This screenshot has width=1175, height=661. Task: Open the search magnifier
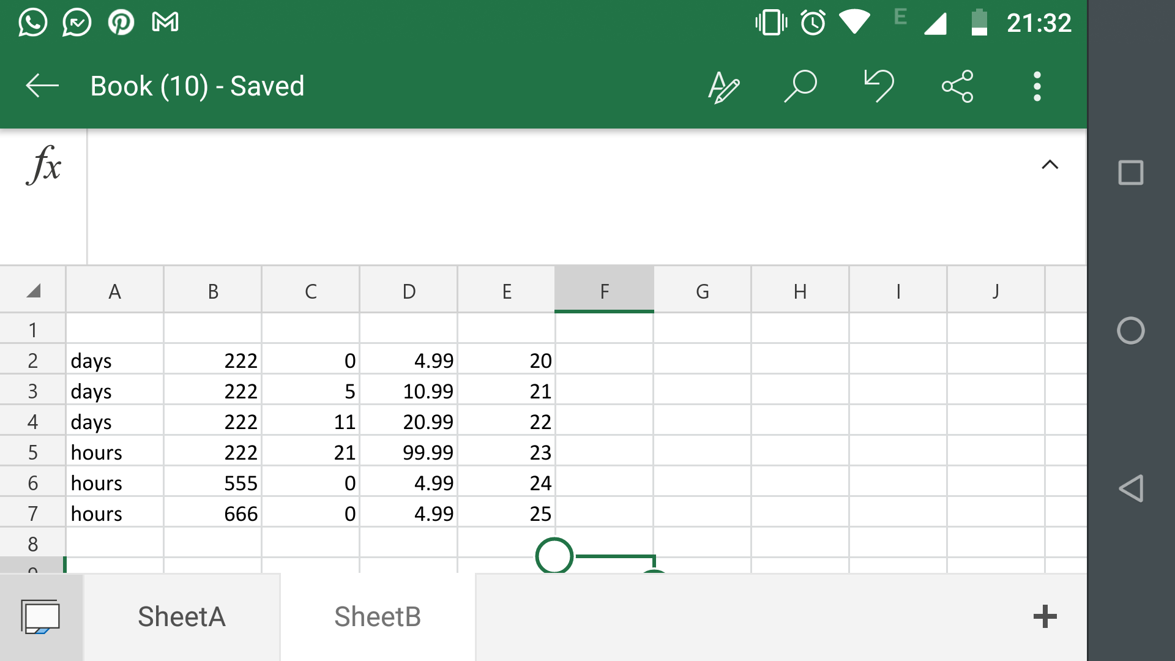tap(800, 86)
